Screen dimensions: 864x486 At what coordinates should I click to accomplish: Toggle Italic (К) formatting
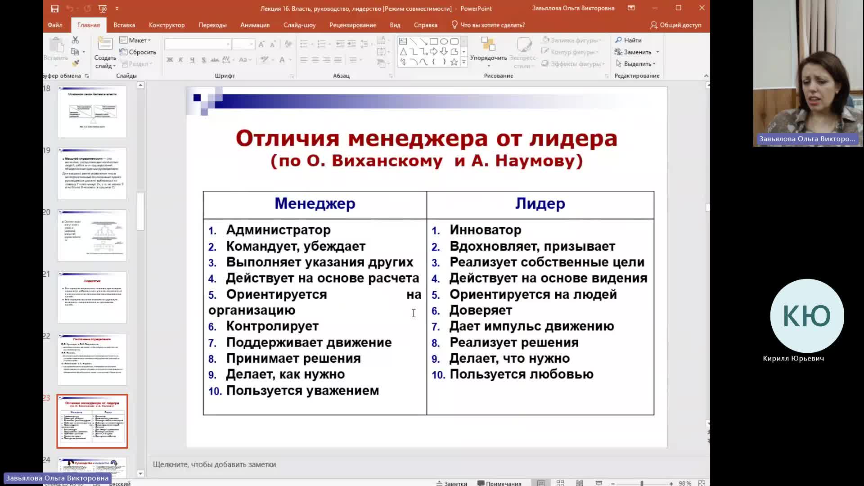pyautogui.click(x=181, y=59)
